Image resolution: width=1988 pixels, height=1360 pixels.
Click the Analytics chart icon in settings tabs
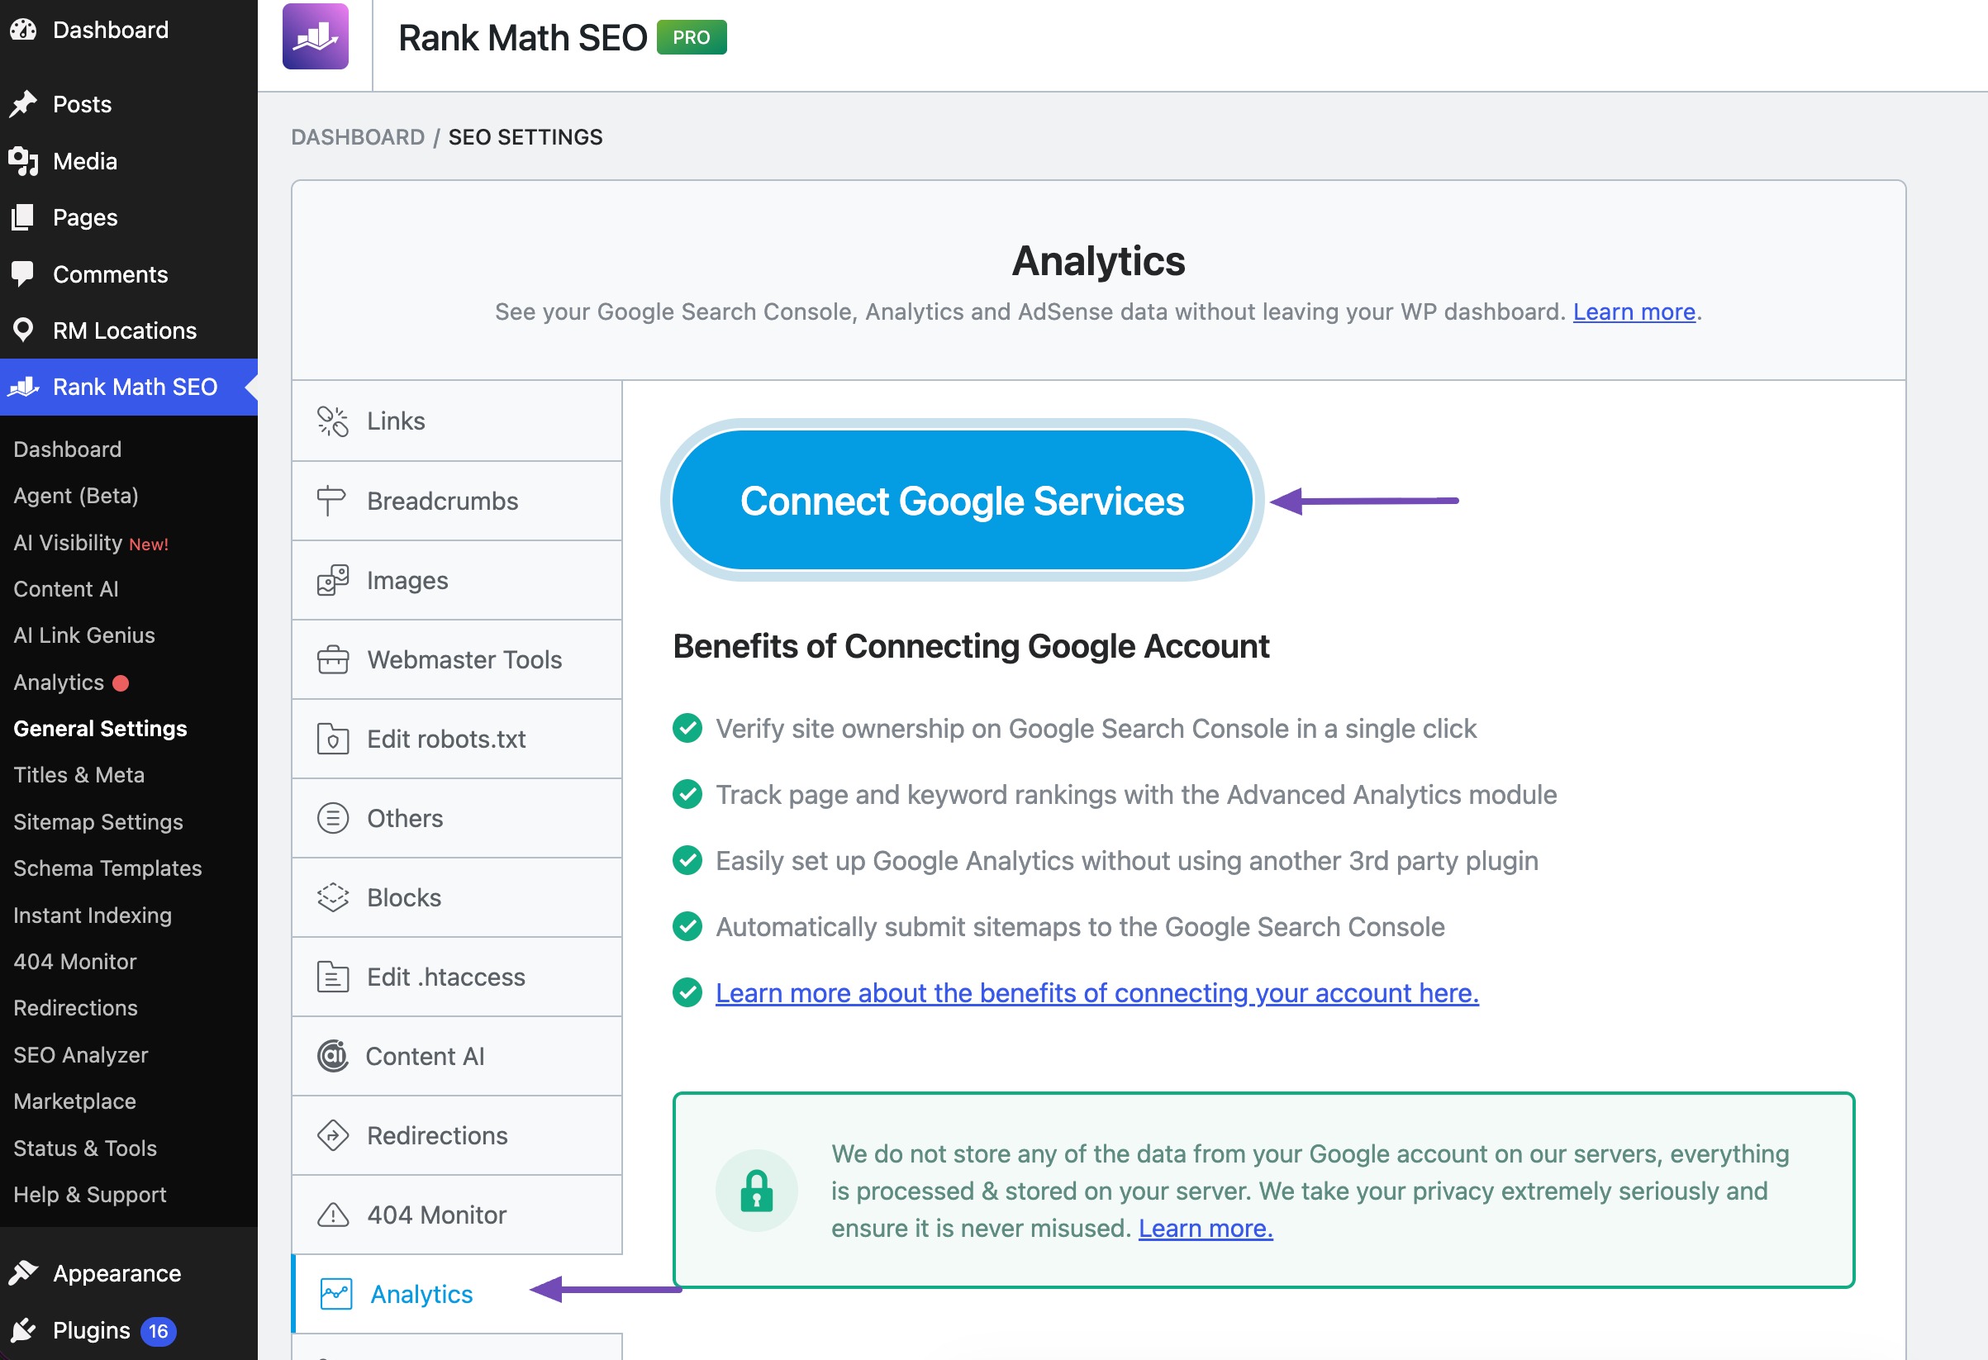tap(336, 1294)
